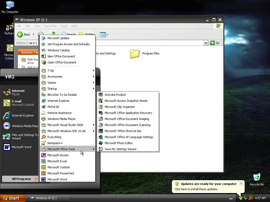The image size is (270, 202).
Task: Open Microsoft Office Document Scanning
Action: pyautogui.click(x=128, y=125)
